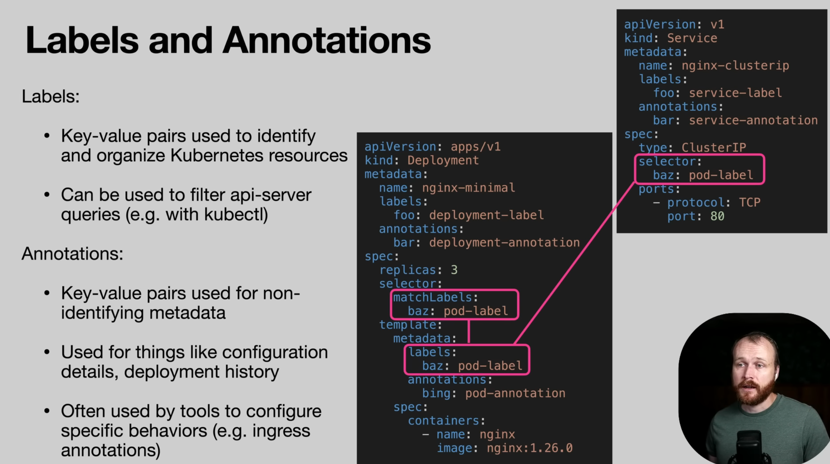Click the line "port: 80"

click(x=696, y=216)
